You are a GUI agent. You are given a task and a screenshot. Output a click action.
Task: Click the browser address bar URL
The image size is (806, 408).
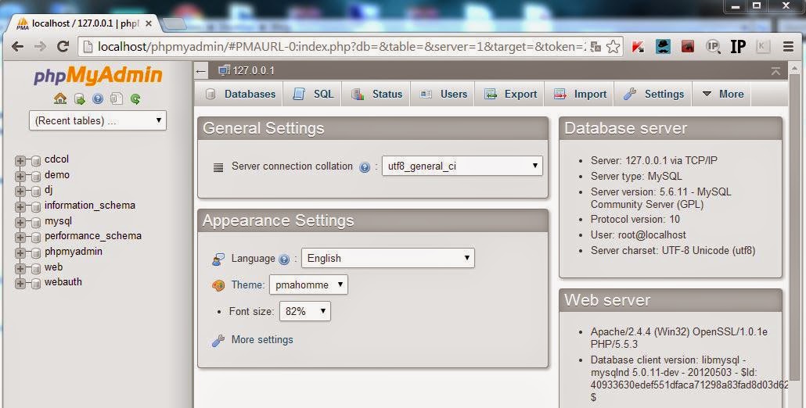(341, 47)
